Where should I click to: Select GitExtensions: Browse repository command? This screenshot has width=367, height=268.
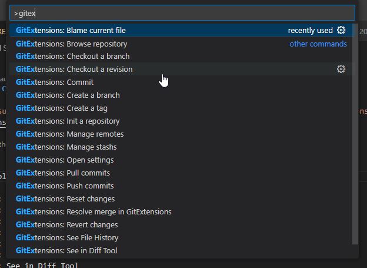pyautogui.click(x=71, y=44)
